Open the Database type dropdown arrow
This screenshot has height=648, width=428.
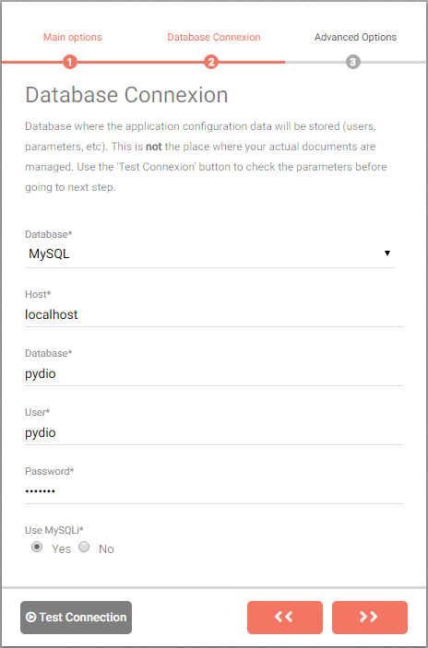(x=387, y=253)
